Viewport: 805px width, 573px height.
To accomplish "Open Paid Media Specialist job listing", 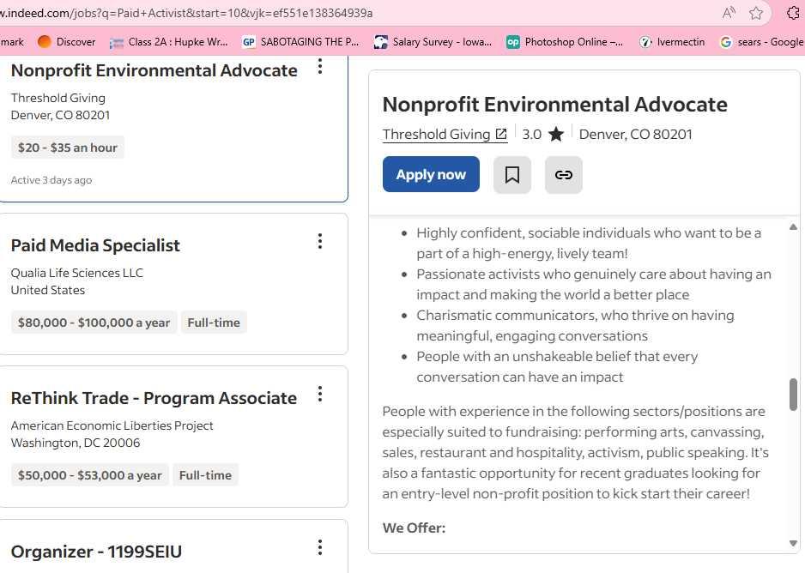I will (95, 245).
